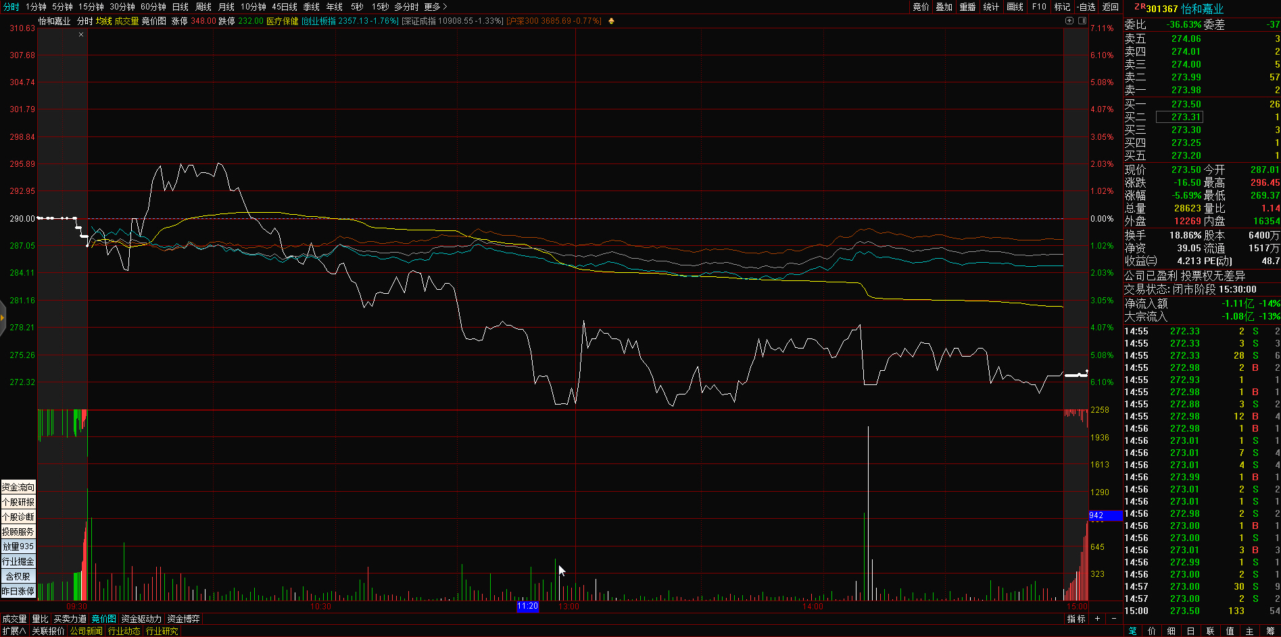
Task: Close the pre-market auction panel with X
Action: tap(81, 34)
